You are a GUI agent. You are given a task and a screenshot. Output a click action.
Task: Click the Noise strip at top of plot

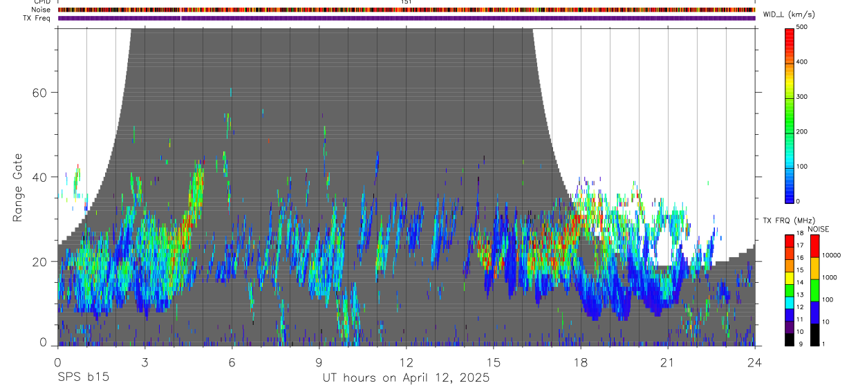407,10
